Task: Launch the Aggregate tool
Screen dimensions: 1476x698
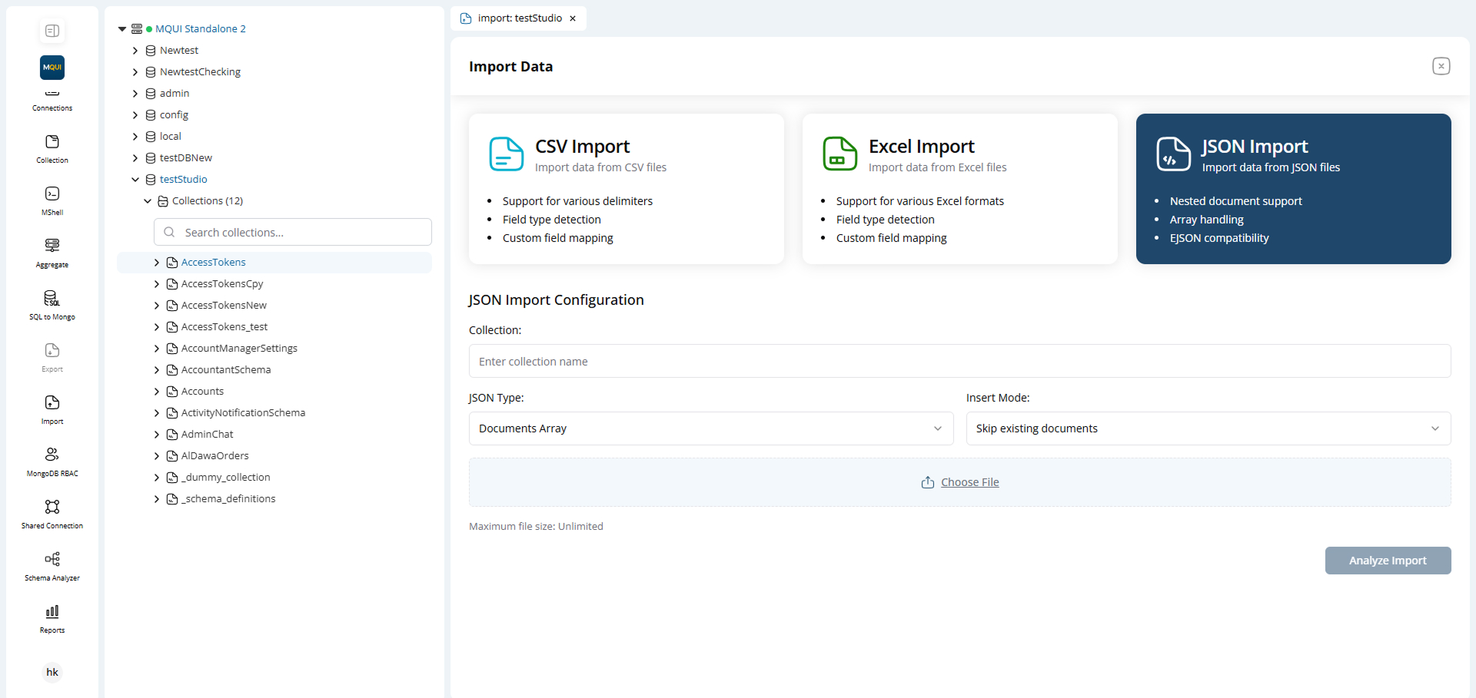Action: click(x=52, y=252)
